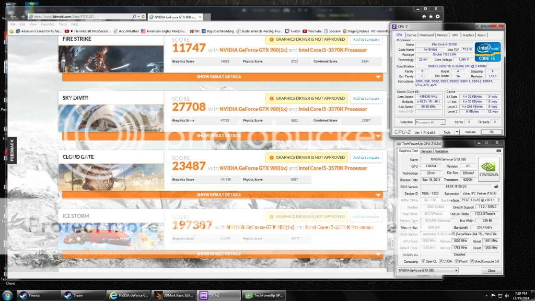Image resolution: width=535 pixels, height=301 pixels.
Task: Toggle the PhysX checkbox in GPU-Z
Action: (457, 261)
